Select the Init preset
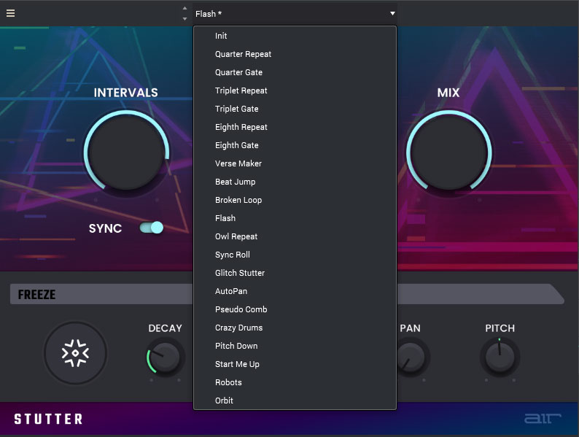Image resolution: width=579 pixels, height=437 pixels. click(x=295, y=36)
